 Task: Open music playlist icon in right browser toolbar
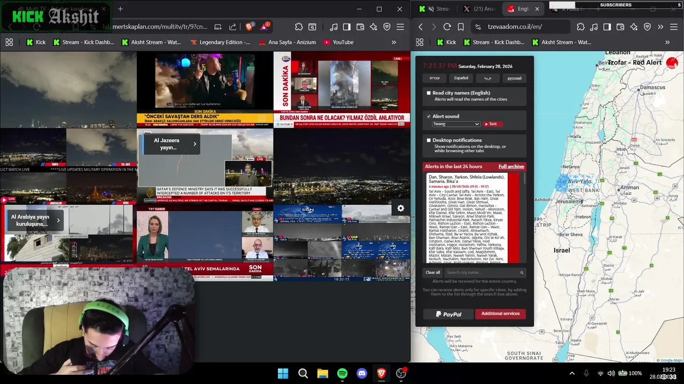tap(594, 27)
